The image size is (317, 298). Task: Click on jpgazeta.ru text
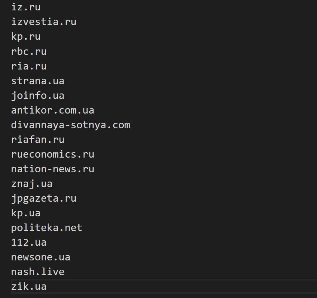(43, 198)
